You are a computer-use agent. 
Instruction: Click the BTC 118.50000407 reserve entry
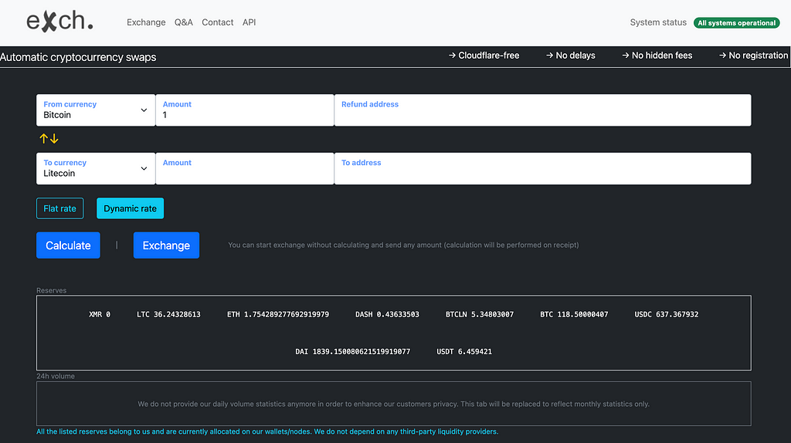pos(574,314)
